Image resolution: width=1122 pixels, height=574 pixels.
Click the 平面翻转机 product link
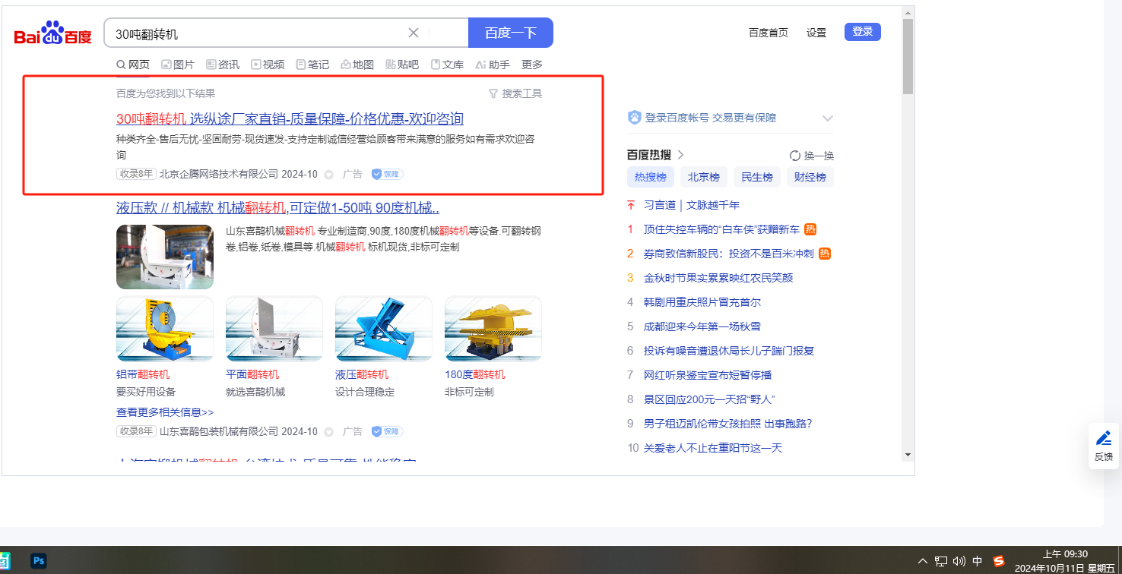point(252,374)
